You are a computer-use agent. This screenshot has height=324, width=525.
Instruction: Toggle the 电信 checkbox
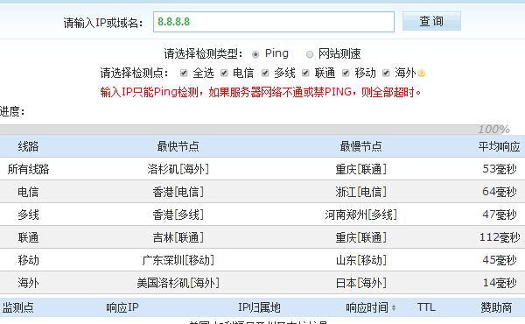click(x=224, y=73)
